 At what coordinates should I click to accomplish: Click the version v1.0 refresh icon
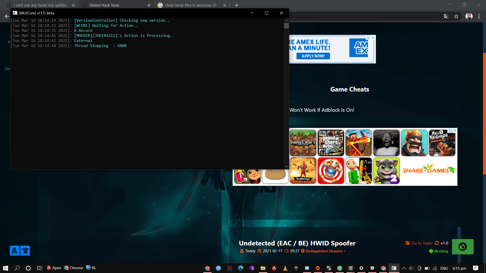click(x=437, y=243)
